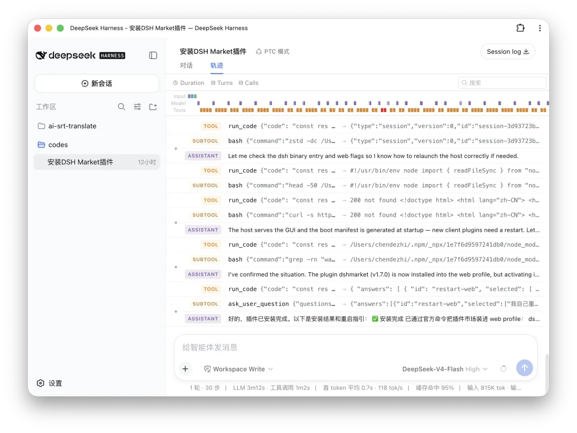Add new folder to workspace
Screen dimensions: 577x433
pos(153,107)
